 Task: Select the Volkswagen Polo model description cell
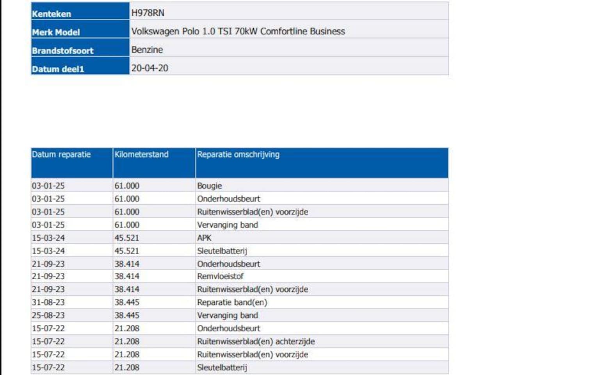(x=238, y=31)
